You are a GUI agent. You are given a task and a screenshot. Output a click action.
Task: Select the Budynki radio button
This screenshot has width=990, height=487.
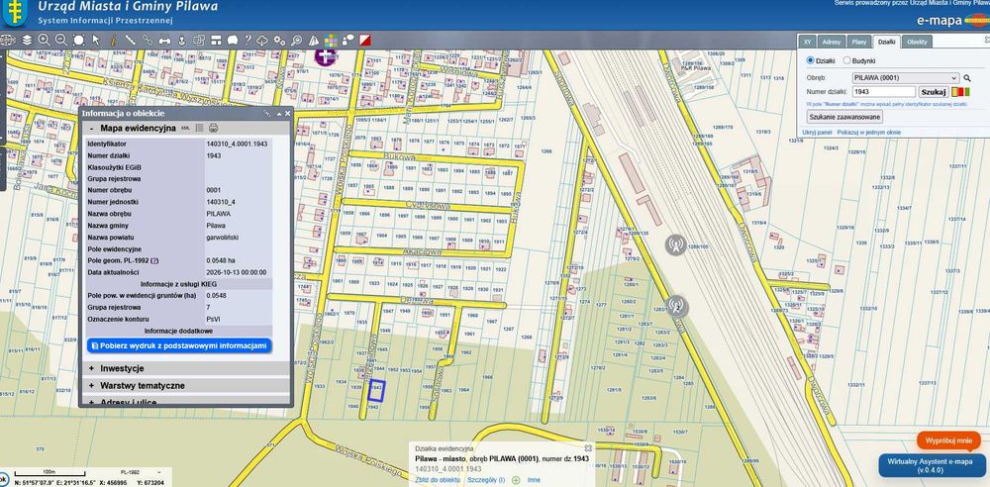click(x=846, y=60)
